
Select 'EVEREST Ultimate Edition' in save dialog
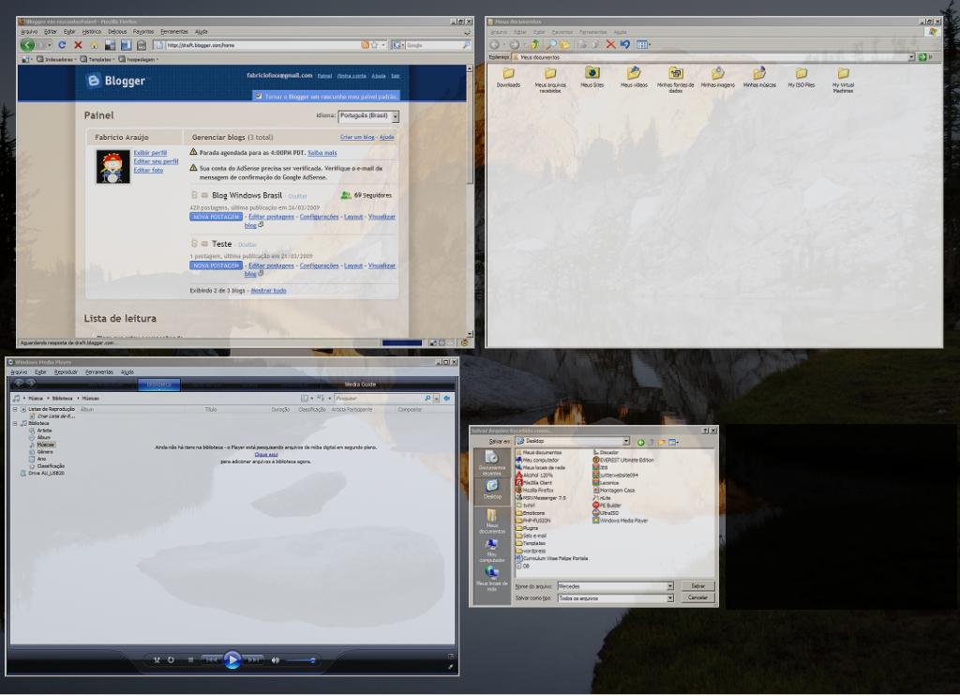(x=622, y=460)
